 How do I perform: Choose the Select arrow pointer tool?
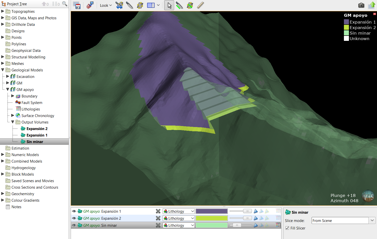pyautogui.click(x=169, y=5)
